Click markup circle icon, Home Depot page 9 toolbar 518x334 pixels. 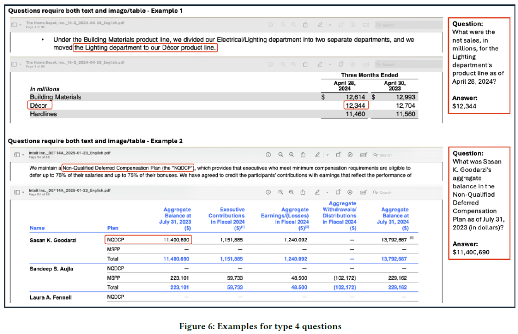click(x=353, y=64)
